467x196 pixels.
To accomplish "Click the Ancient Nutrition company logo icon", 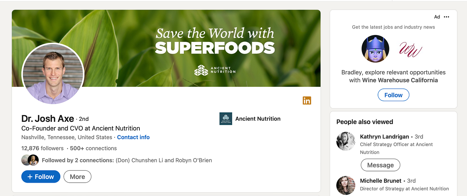I will click(x=226, y=118).
